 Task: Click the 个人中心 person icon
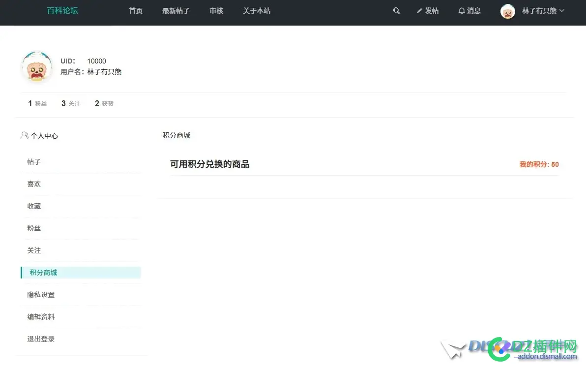click(24, 135)
